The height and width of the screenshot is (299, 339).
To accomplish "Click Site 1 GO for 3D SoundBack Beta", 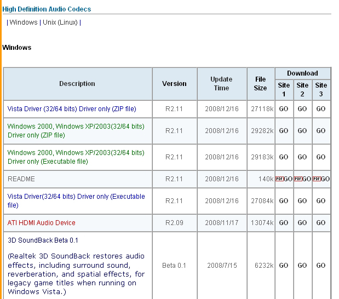I will [284, 265].
